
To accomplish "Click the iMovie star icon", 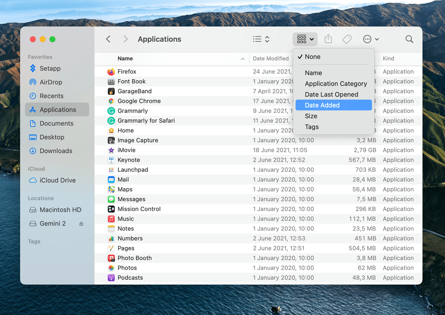I will click(111, 150).
